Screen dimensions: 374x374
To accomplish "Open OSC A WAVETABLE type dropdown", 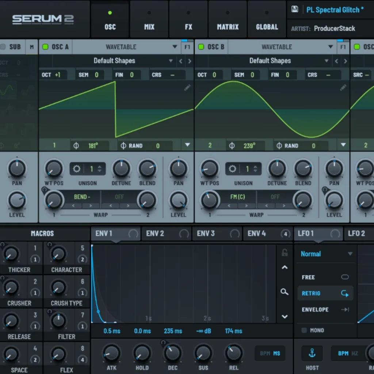I will (x=127, y=47).
